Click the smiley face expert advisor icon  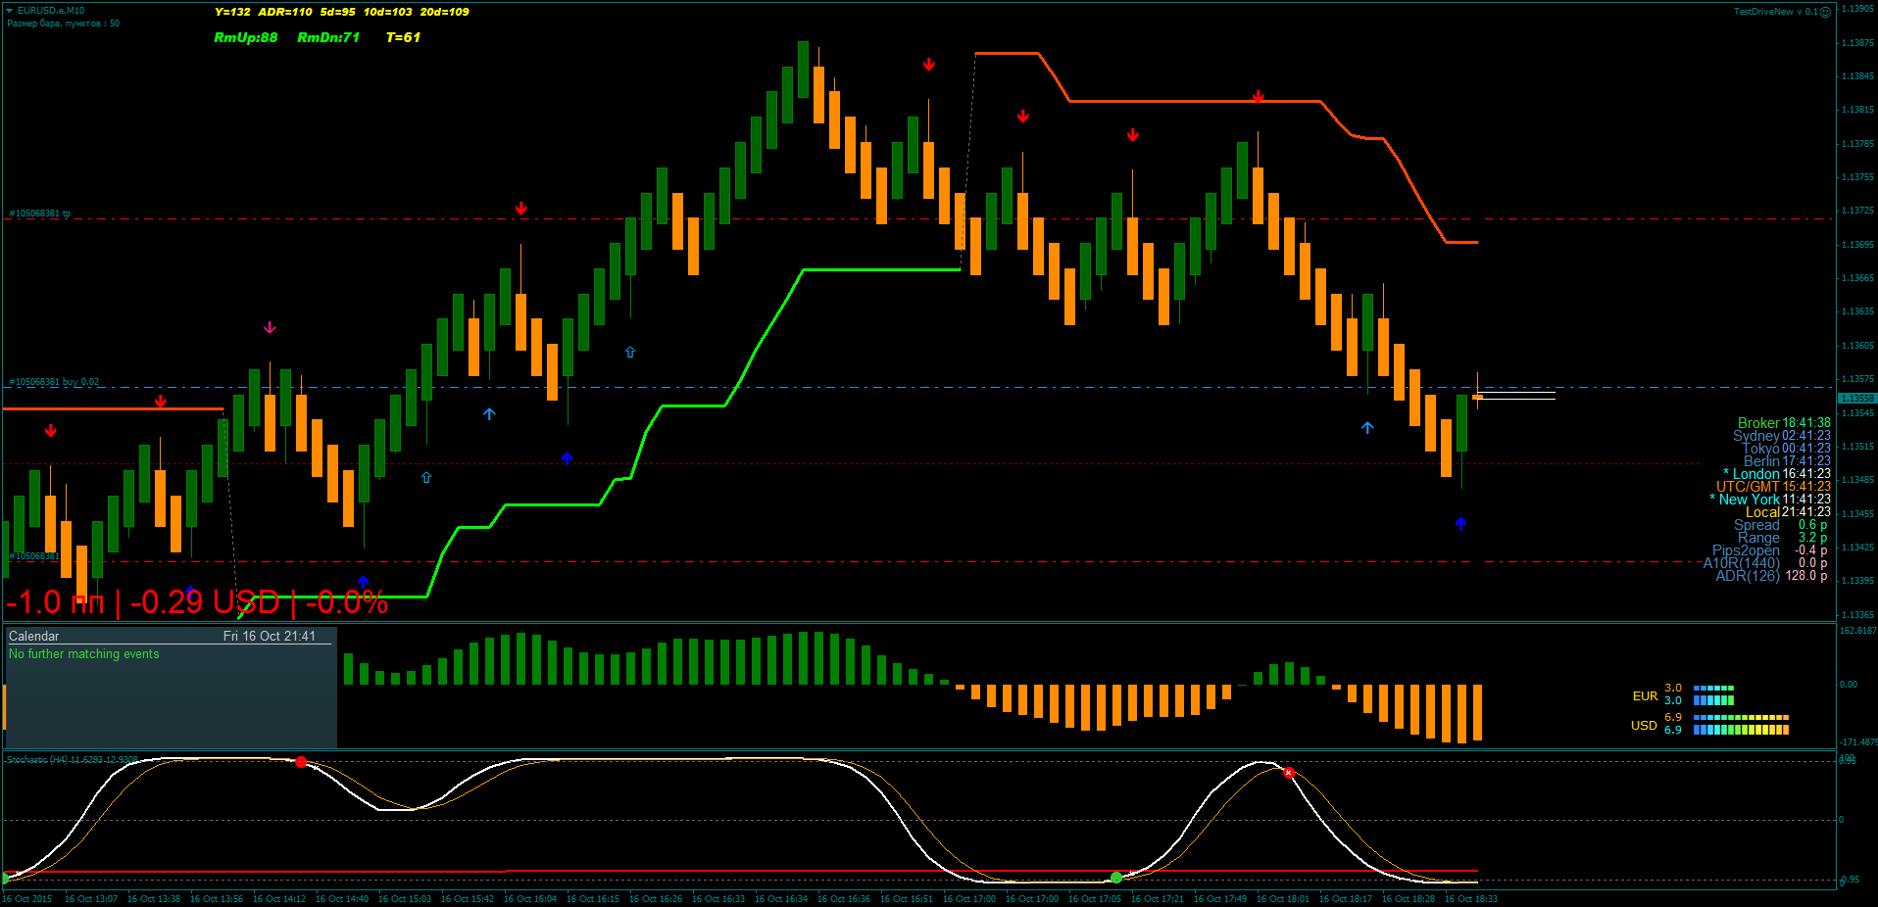point(1825,12)
